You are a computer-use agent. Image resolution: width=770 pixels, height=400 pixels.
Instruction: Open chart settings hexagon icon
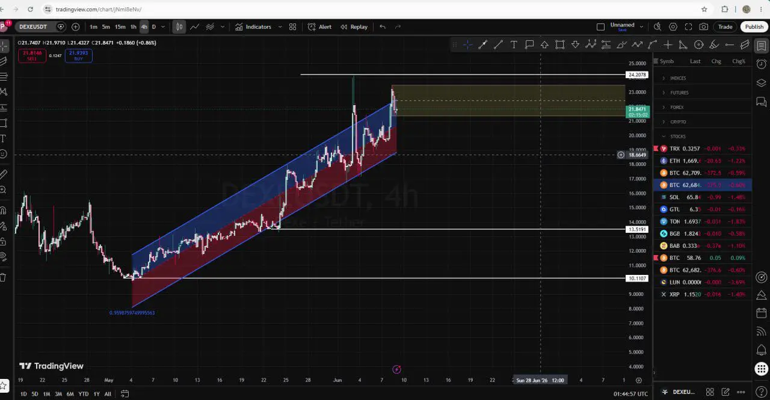click(x=673, y=26)
